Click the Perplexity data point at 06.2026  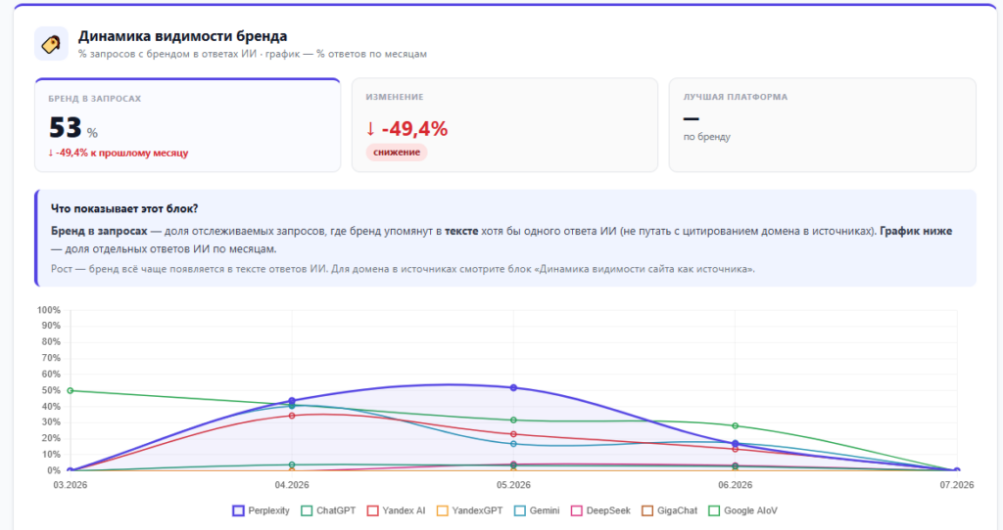coord(735,443)
